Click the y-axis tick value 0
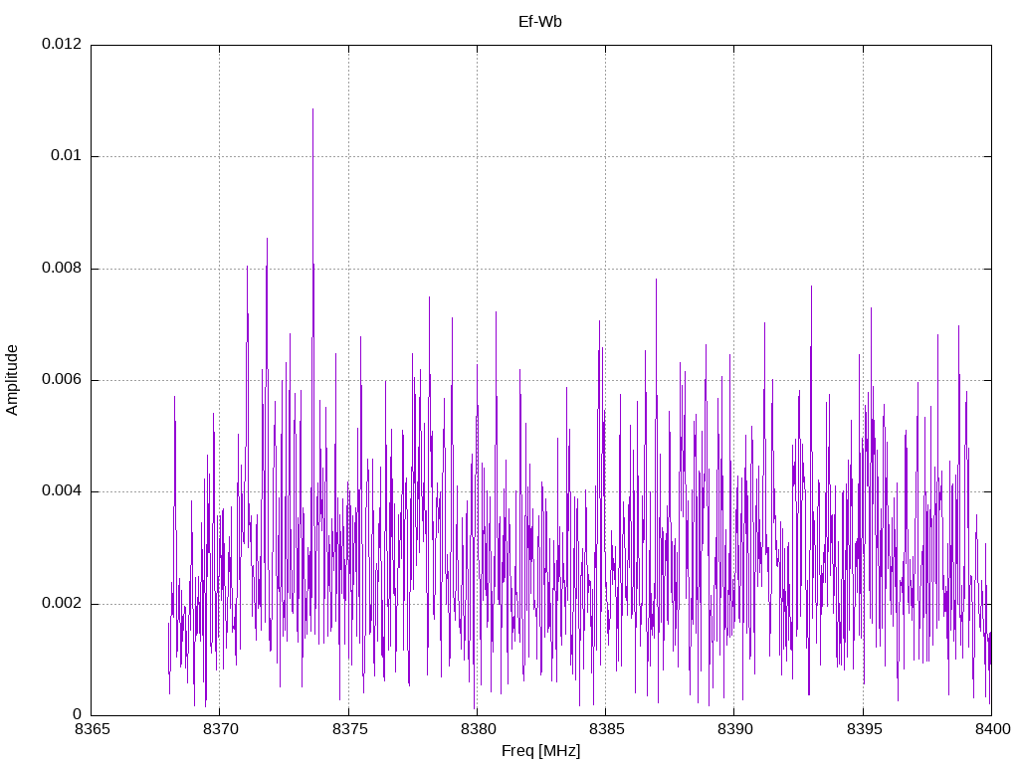1019x764 pixels. tap(78, 715)
